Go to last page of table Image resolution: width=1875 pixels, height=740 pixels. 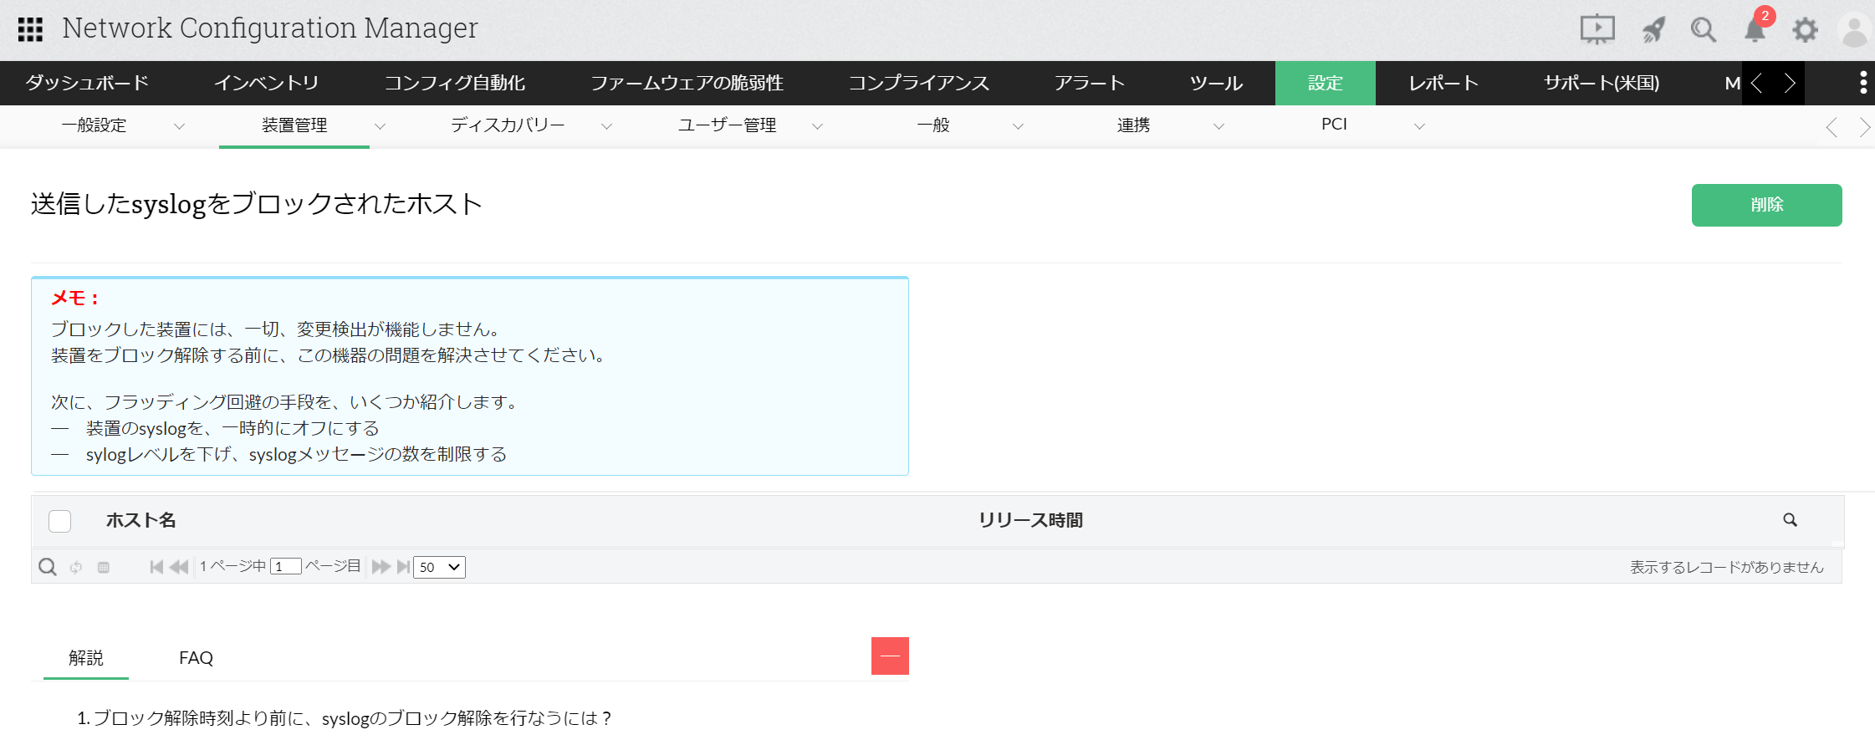click(x=403, y=567)
